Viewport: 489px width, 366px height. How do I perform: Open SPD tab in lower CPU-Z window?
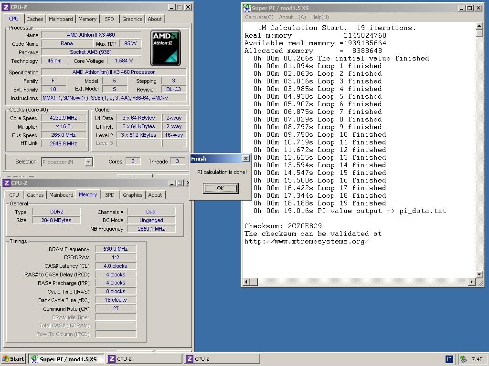pyautogui.click(x=110, y=195)
